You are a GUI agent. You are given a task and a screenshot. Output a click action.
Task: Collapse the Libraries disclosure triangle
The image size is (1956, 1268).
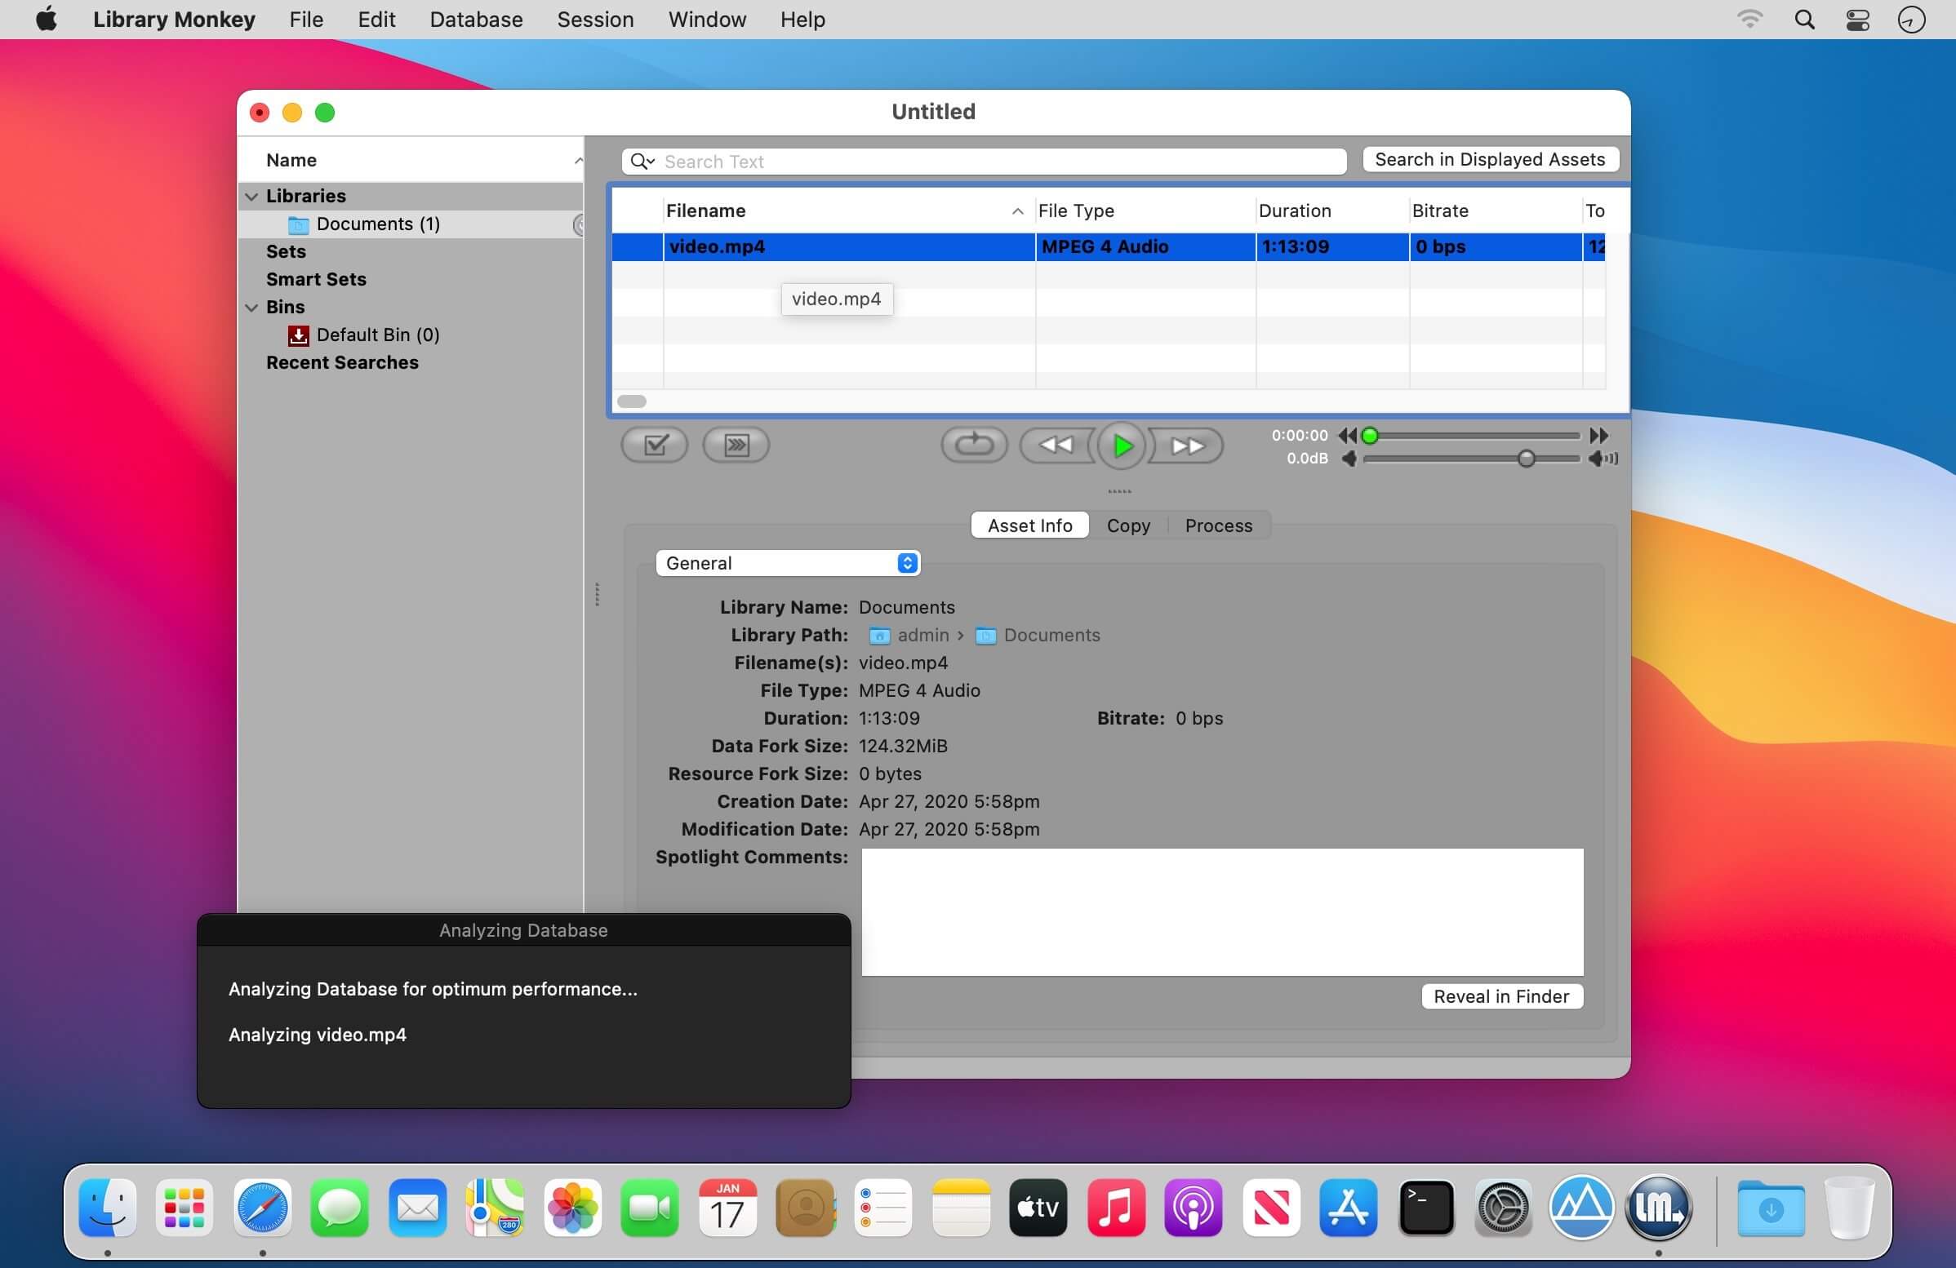click(x=251, y=197)
